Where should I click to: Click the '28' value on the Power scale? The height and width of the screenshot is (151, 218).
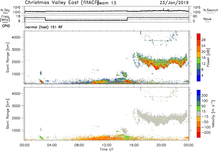[203, 40]
